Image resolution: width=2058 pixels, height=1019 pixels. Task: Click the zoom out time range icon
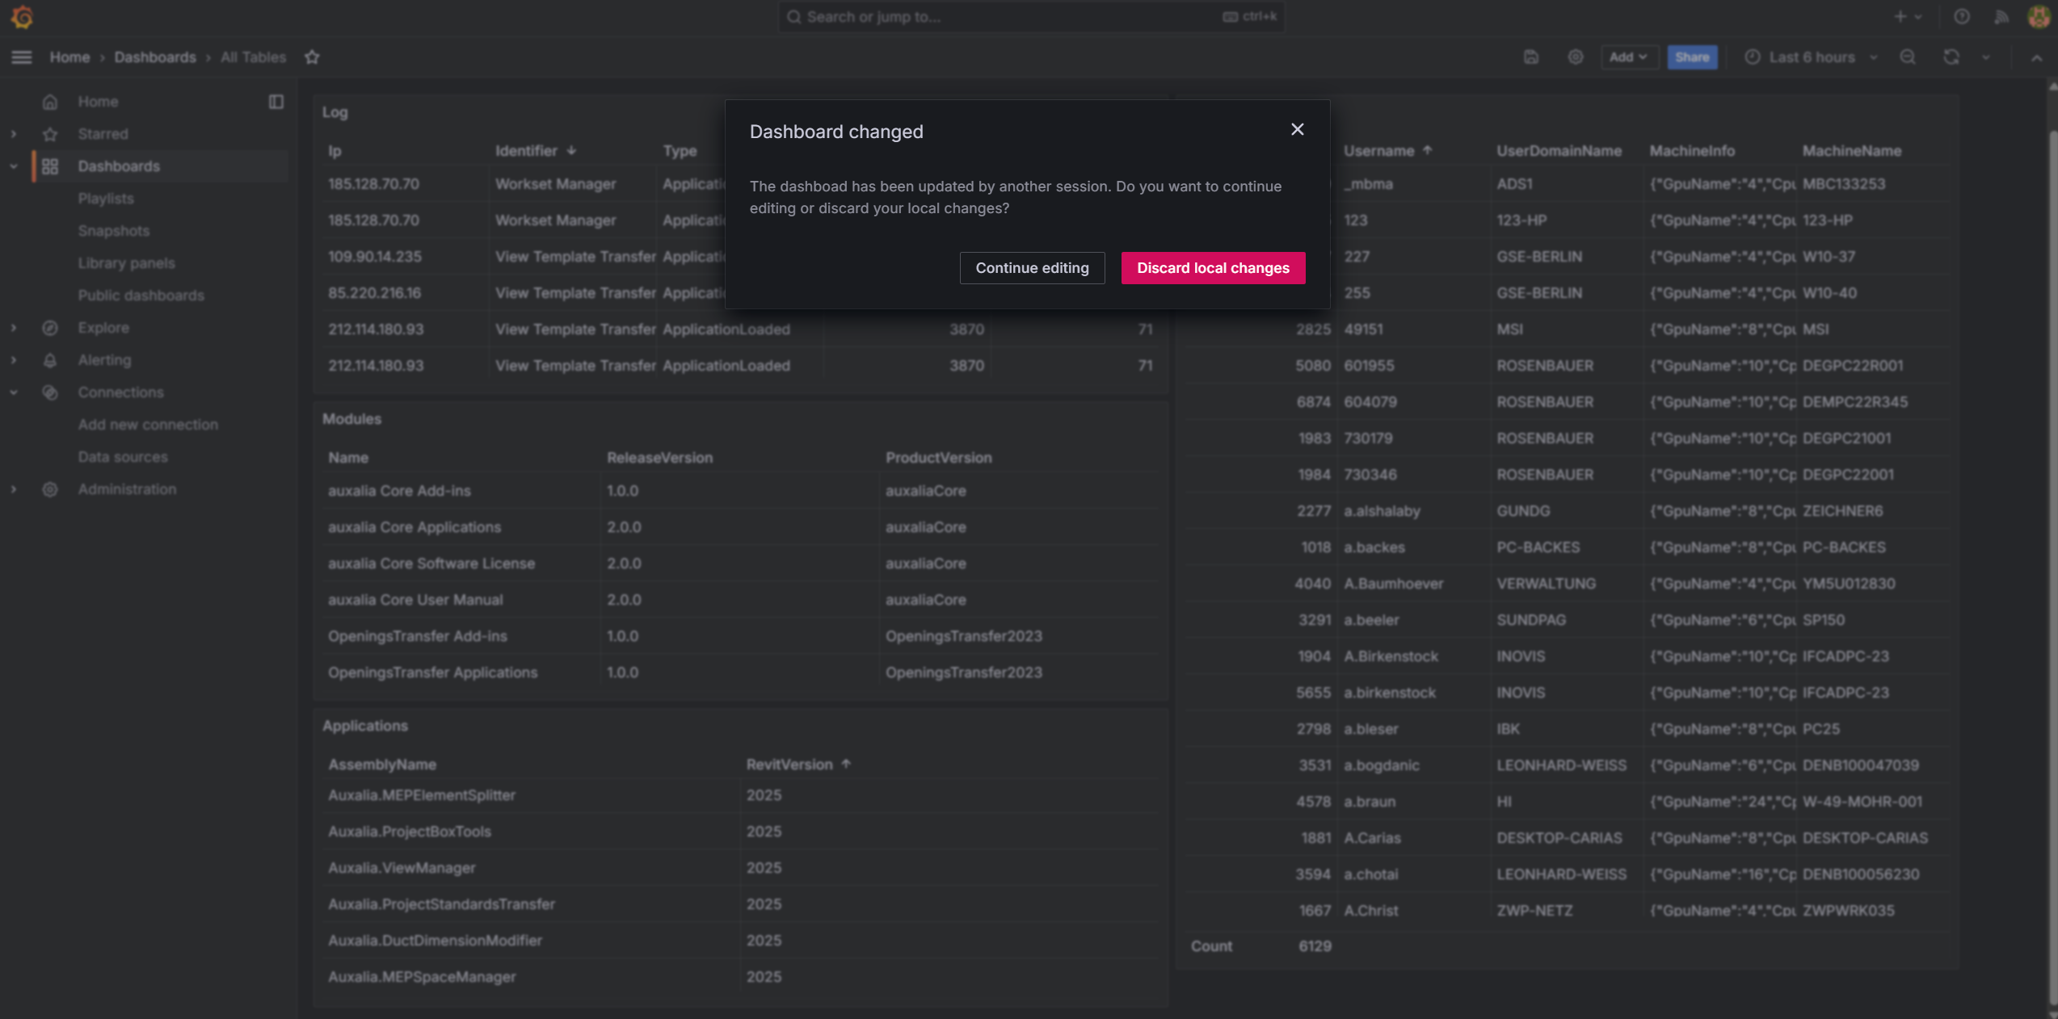1908,57
